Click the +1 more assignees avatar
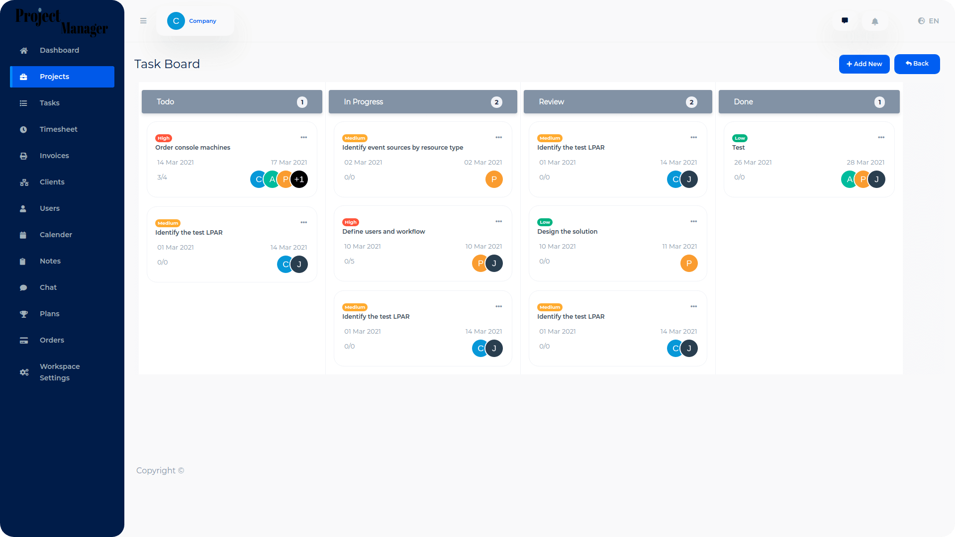The width and height of the screenshot is (955, 537). pyautogui.click(x=299, y=179)
